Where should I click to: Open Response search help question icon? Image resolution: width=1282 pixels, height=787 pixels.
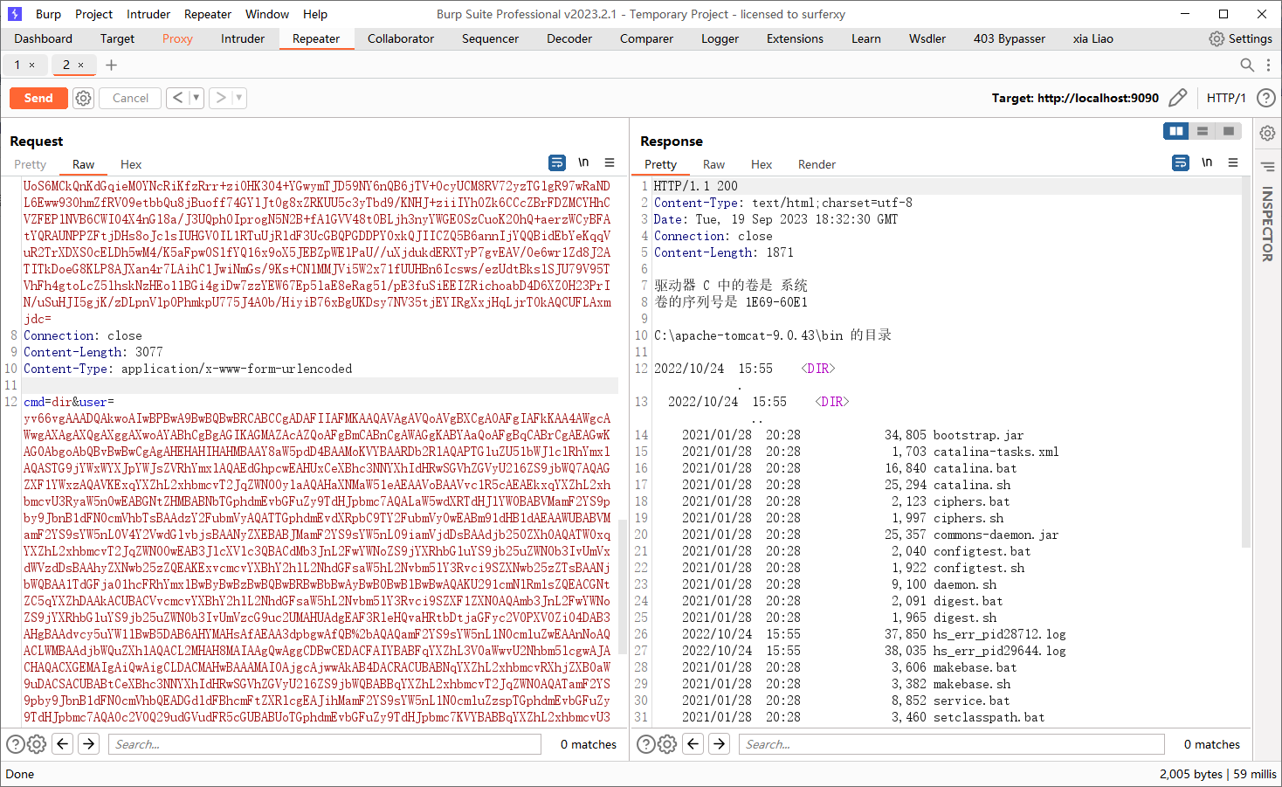pos(646,744)
